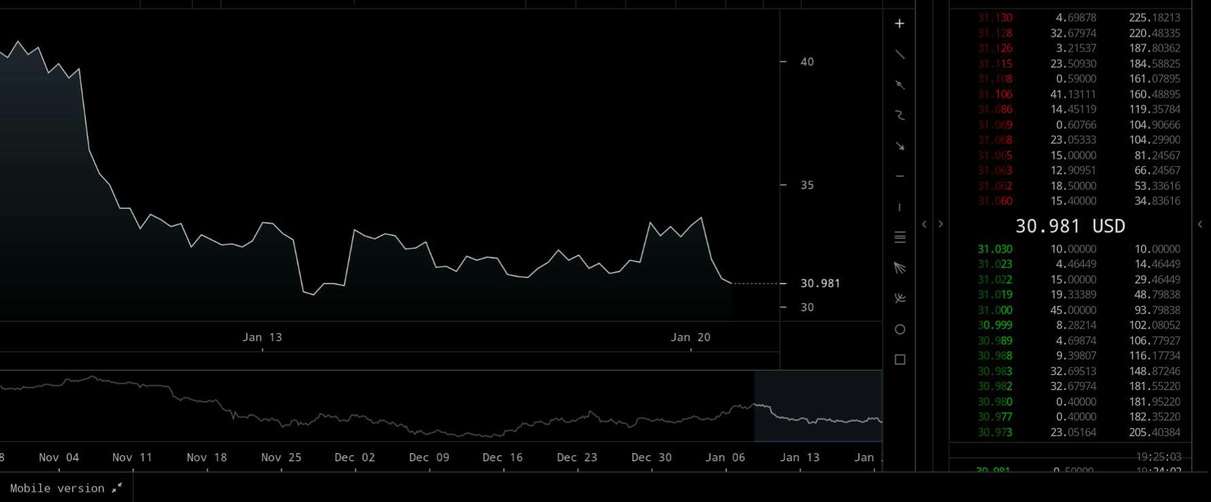Screen dimensions: 1211x502
Task: Expand panel with right chevron beside toolbar
Action: click(x=941, y=224)
